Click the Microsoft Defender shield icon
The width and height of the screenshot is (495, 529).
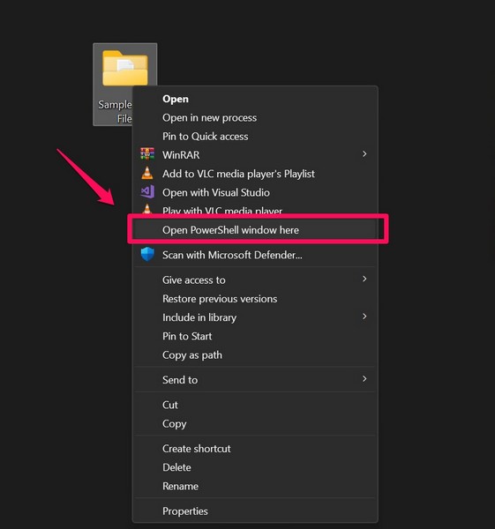pos(147,254)
